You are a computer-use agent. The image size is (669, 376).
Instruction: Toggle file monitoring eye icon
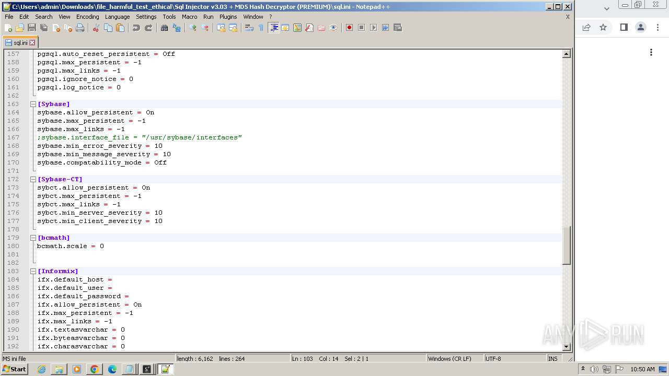click(333, 28)
